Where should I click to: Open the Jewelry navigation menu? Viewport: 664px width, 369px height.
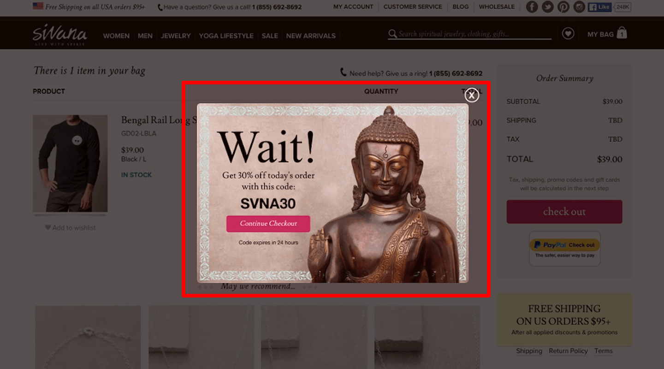(176, 36)
